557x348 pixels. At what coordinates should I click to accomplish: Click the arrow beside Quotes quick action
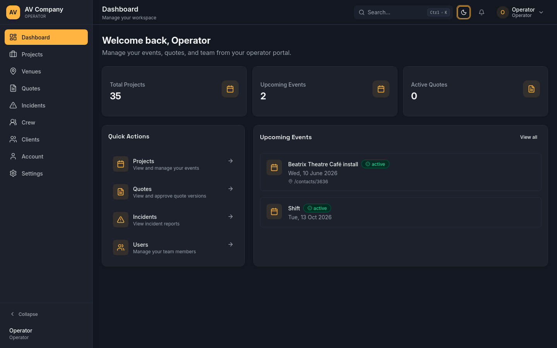(231, 189)
